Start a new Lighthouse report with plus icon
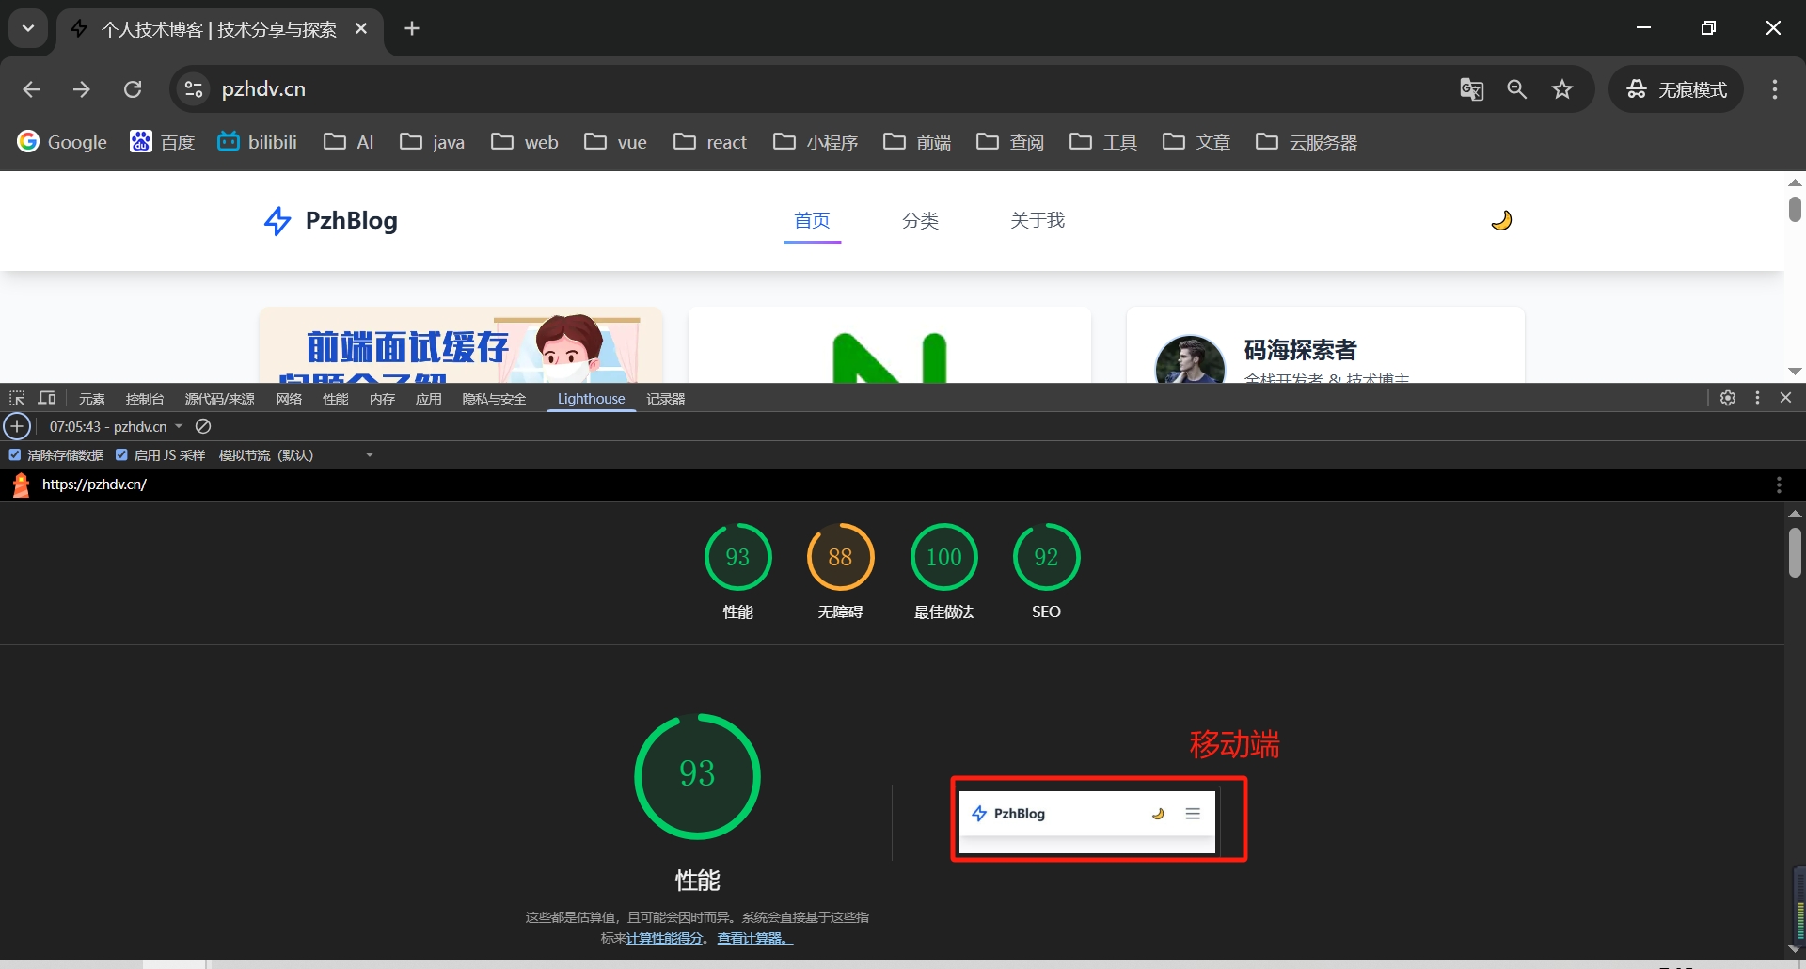Screen dimensions: 1806x969 coord(17,427)
